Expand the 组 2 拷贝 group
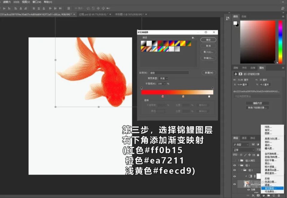The height and width of the screenshot is (198, 287). pos(239,160)
